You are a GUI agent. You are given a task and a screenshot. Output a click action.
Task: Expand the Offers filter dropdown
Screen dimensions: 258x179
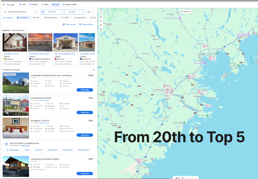67,18
